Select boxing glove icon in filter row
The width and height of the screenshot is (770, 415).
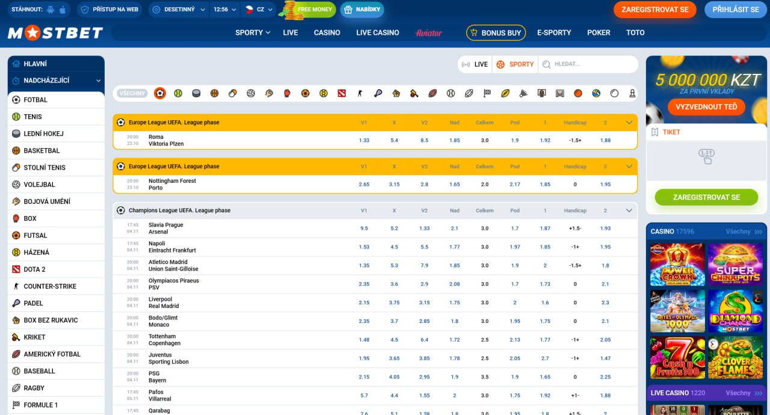click(287, 93)
